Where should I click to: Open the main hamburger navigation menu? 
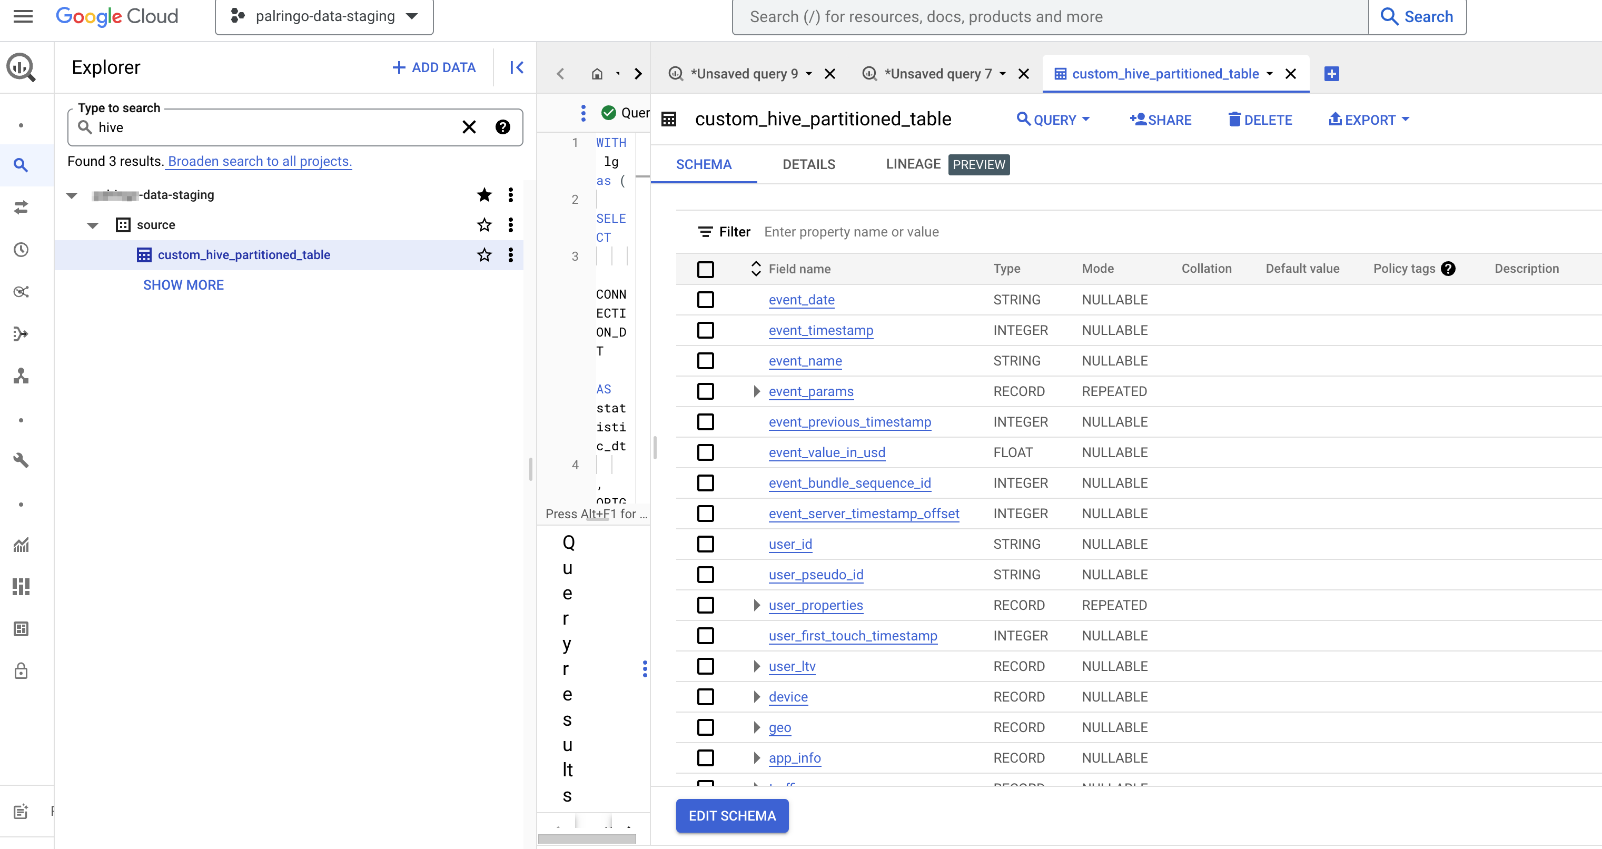pyautogui.click(x=23, y=16)
